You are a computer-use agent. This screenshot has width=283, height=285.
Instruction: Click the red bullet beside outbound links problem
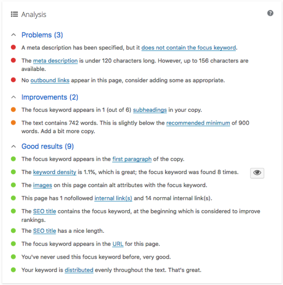(13, 80)
